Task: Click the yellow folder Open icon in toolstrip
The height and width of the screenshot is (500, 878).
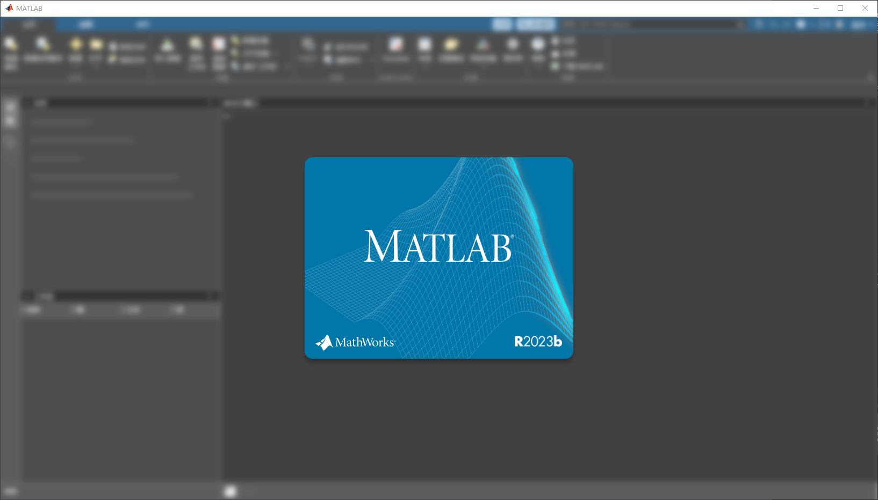Action: click(x=96, y=44)
